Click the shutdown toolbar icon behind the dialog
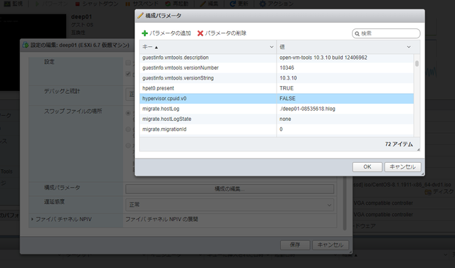Screen dimensions: 455x268 (77, 4)
